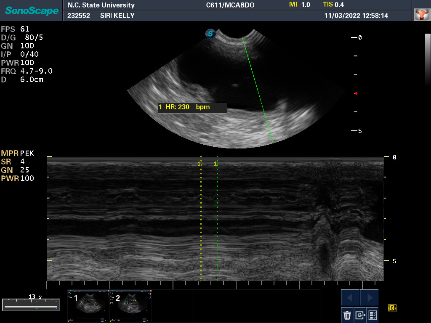
Task: Open the select-all checklist icon
Action: click(x=372, y=315)
